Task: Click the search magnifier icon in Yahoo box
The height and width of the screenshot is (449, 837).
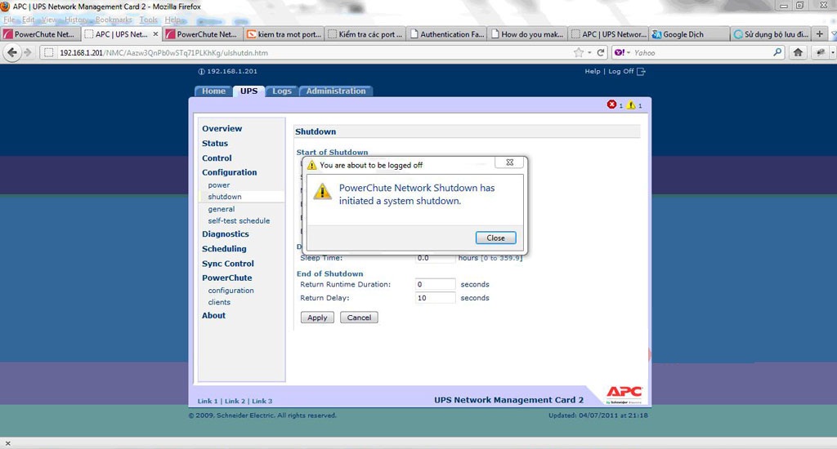Action: 777,52
